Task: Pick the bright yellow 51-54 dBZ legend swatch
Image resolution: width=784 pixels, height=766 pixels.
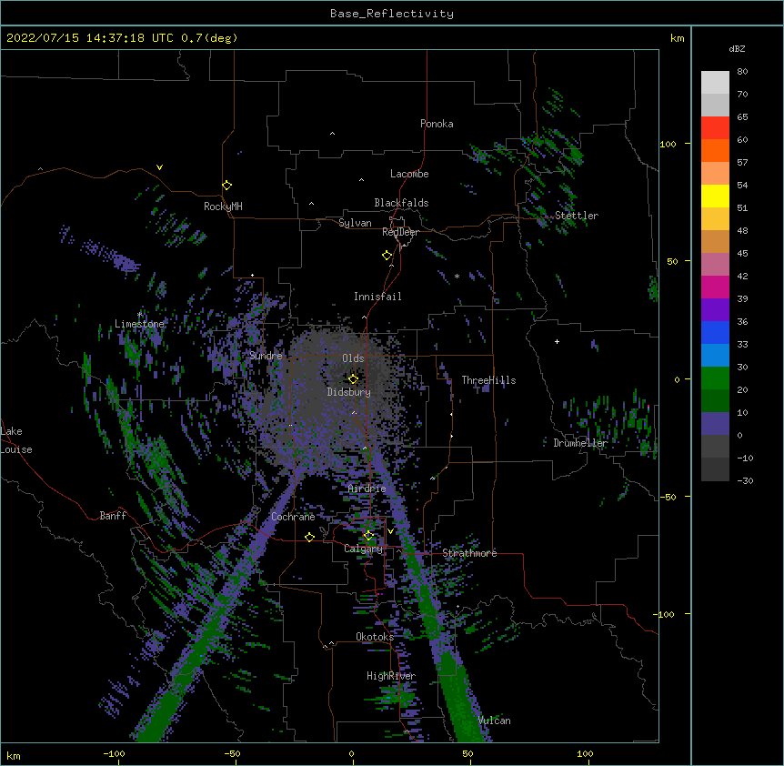Action: (715, 196)
